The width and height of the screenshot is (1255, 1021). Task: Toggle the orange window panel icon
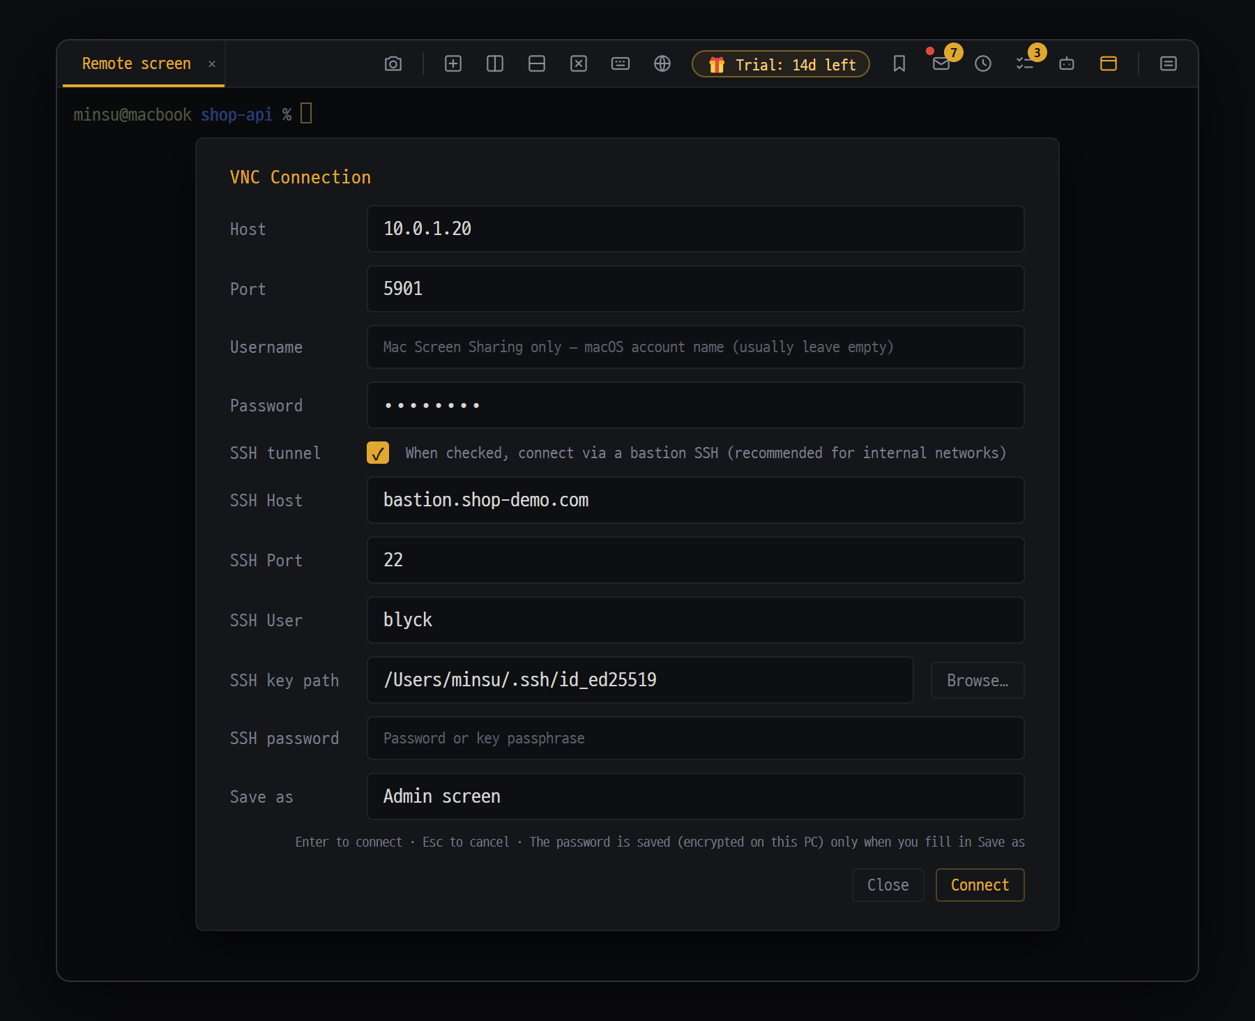1109,64
